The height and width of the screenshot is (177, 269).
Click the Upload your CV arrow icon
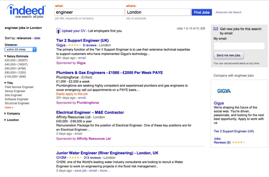pyautogui.click(x=58, y=31)
